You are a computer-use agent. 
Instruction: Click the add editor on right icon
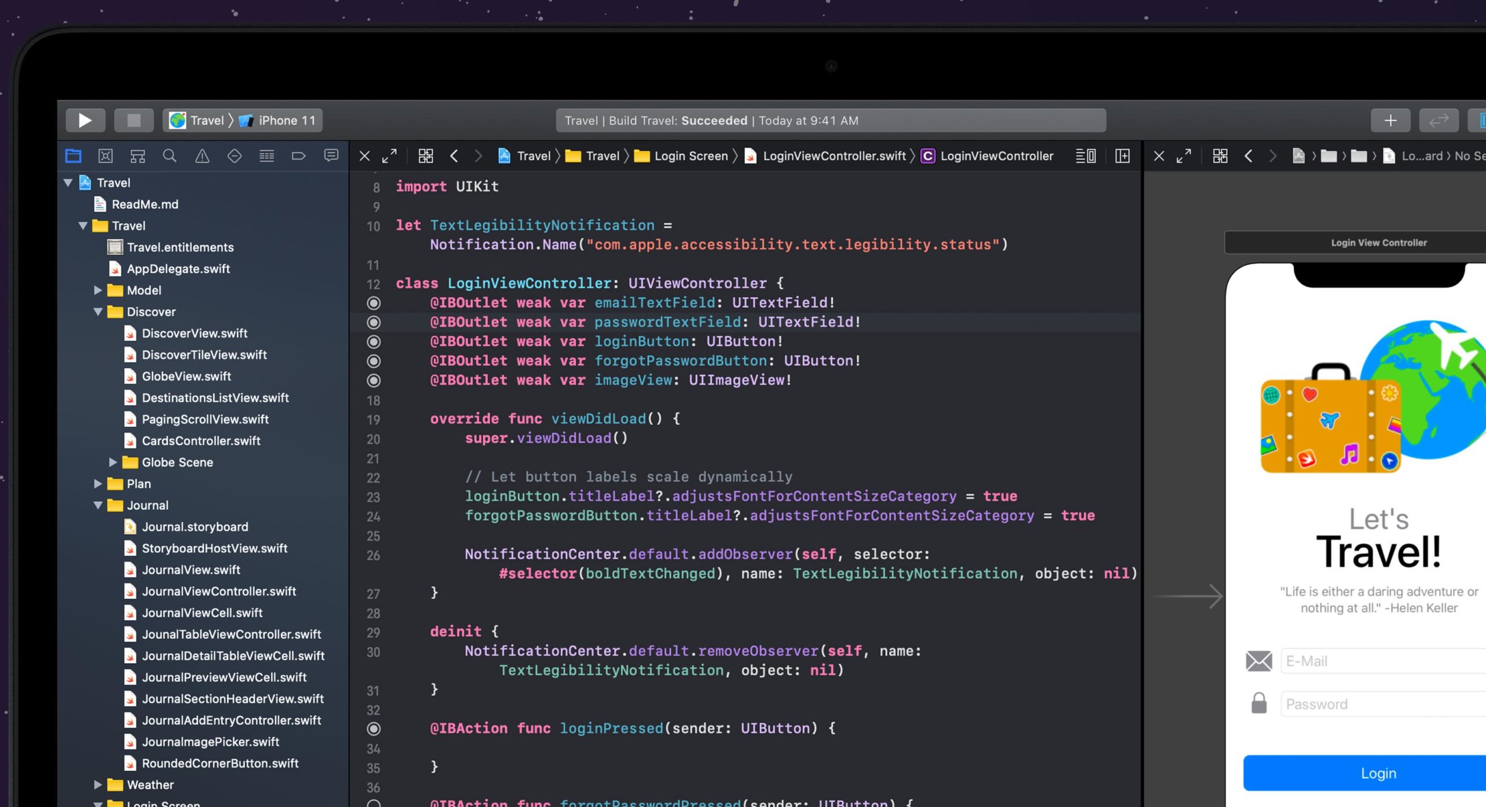(x=1122, y=155)
